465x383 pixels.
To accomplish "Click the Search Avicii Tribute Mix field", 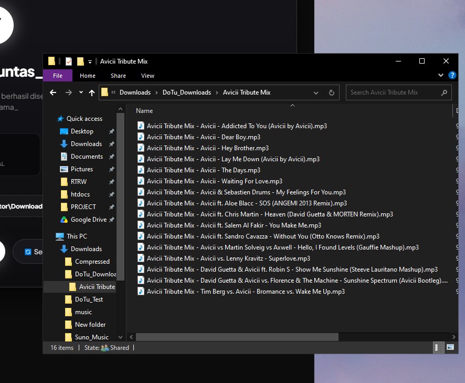I will click(398, 92).
